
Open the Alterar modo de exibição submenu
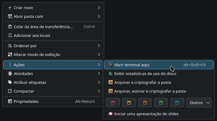point(99,55)
